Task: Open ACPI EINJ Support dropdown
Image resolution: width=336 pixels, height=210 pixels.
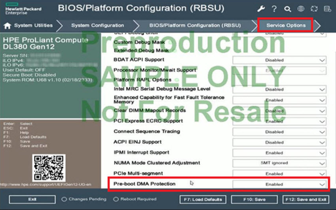Action: [x=279, y=142]
